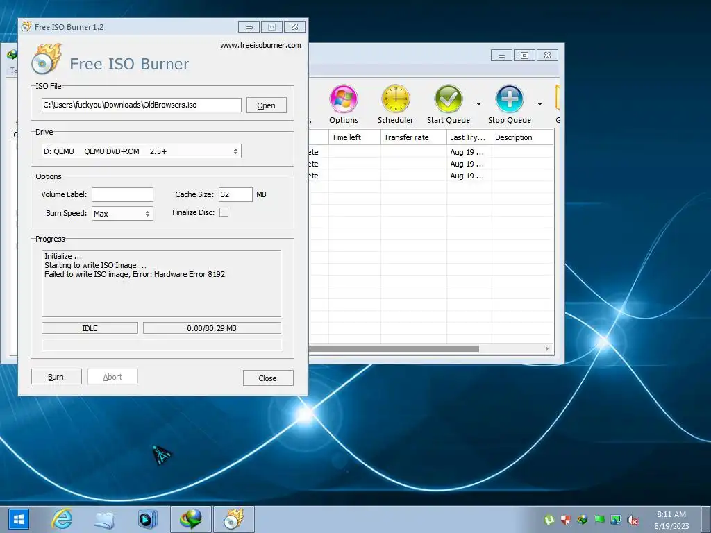Viewport: 711px width, 533px height.
Task: Click the IDLE status box
Action: coord(90,328)
